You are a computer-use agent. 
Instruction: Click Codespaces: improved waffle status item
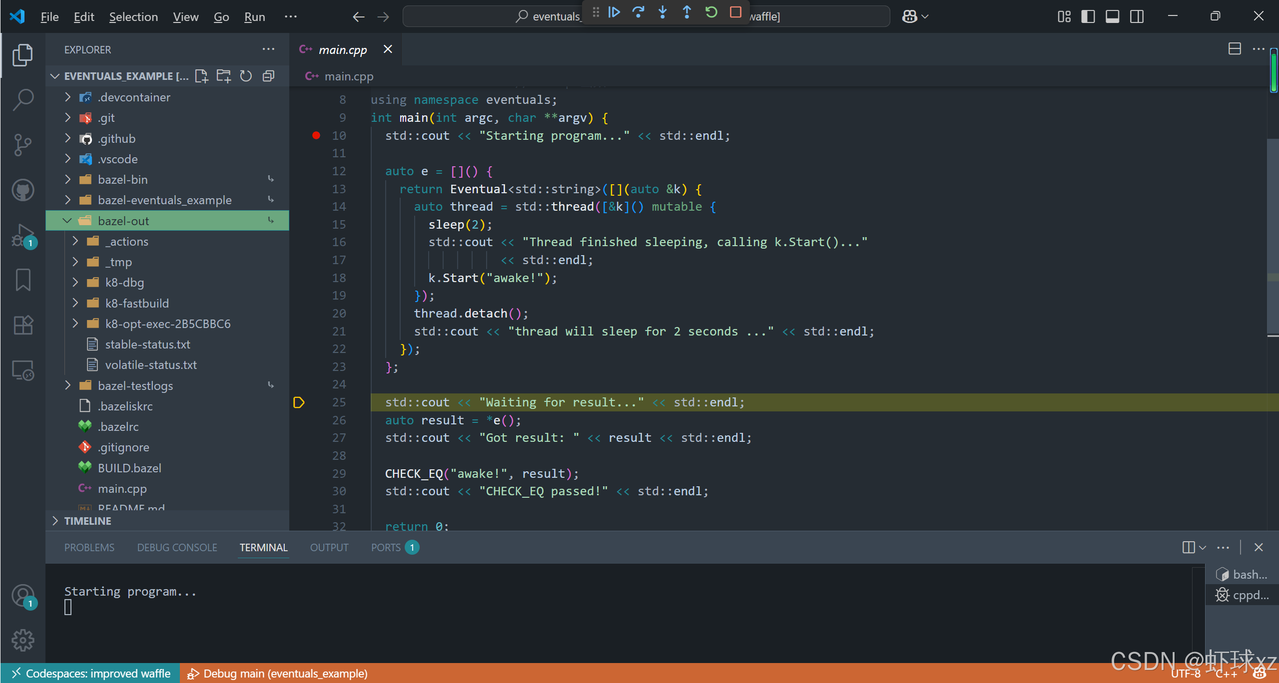tap(90, 673)
